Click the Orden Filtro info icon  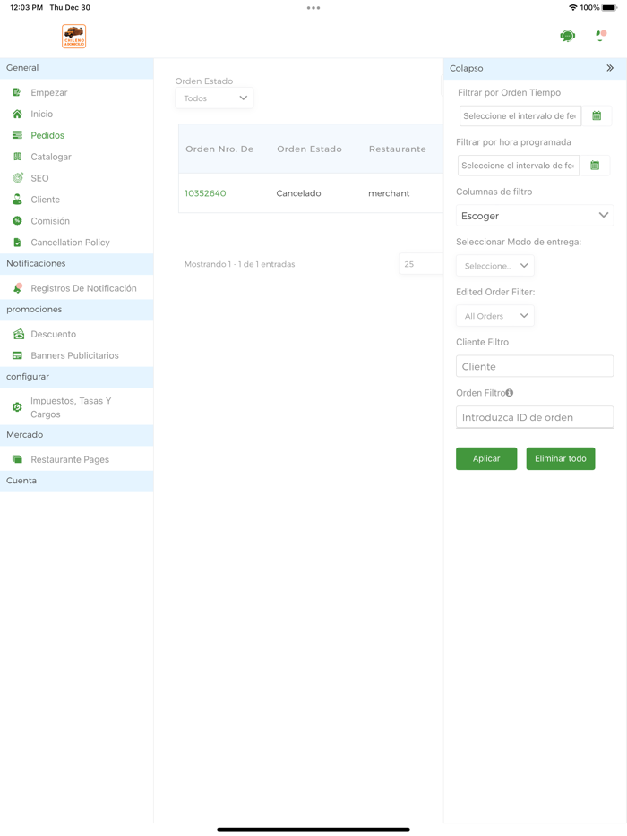coord(510,392)
